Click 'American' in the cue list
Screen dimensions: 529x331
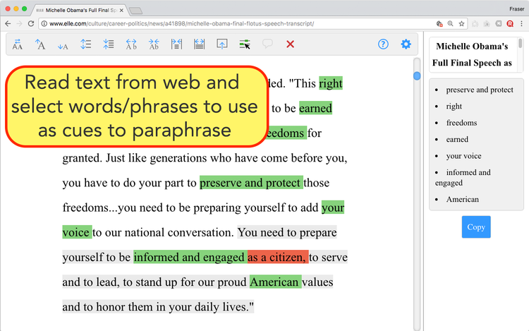tap(462, 200)
